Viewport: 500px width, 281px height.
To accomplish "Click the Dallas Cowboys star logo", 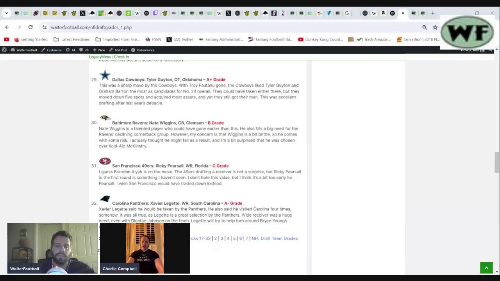I will [x=105, y=75].
